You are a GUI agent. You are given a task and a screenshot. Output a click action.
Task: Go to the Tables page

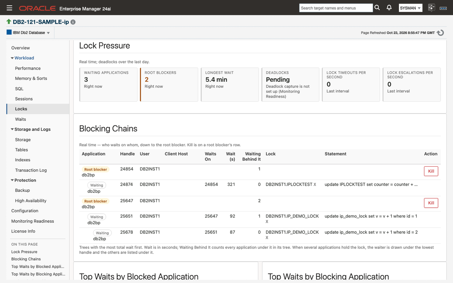22,150
